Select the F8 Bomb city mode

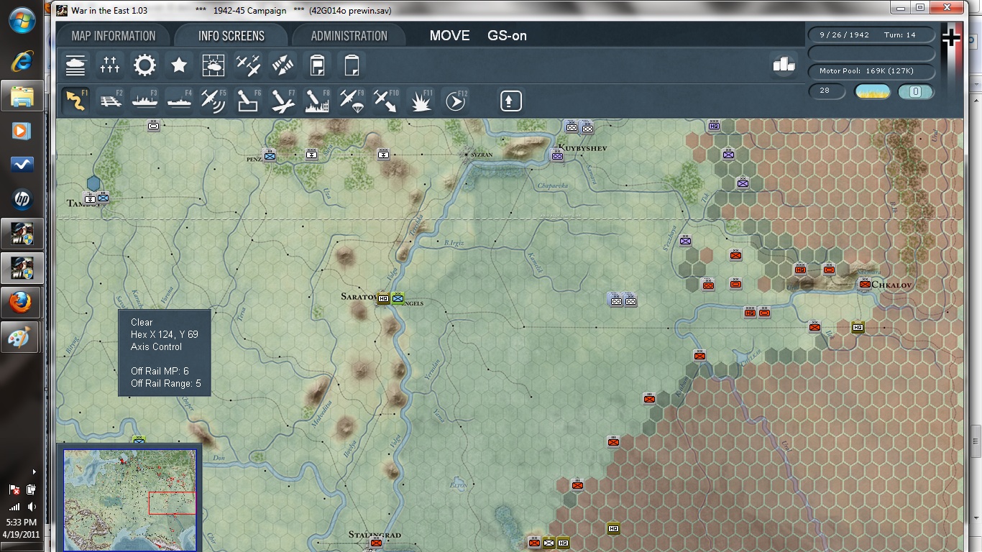(317, 101)
